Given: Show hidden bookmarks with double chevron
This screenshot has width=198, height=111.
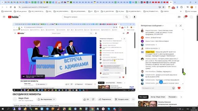Looking at the screenshot, I should pyautogui.click(x=181, y=11).
